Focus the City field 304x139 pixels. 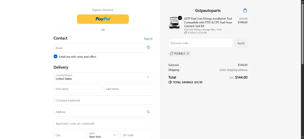point(69,135)
